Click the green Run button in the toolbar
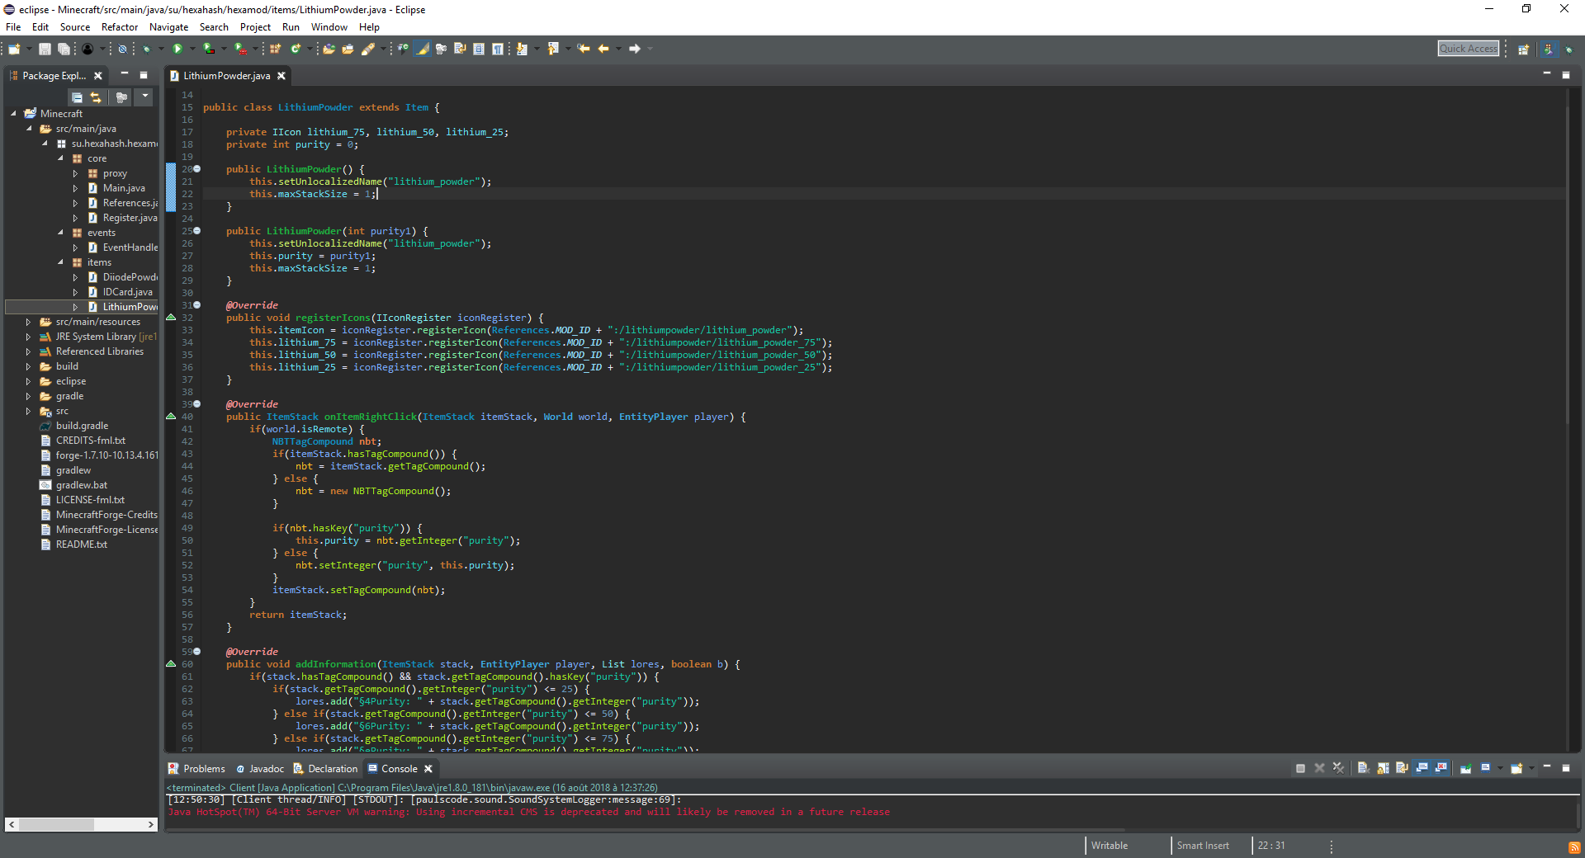 [177, 49]
